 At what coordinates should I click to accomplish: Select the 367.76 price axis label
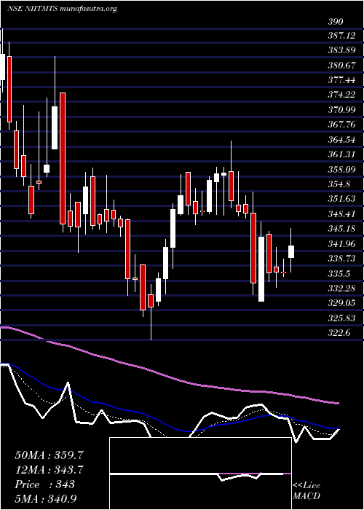(x=341, y=125)
